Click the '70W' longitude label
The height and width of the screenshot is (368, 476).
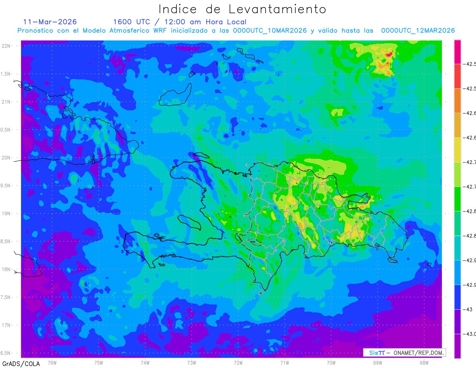[331, 362]
